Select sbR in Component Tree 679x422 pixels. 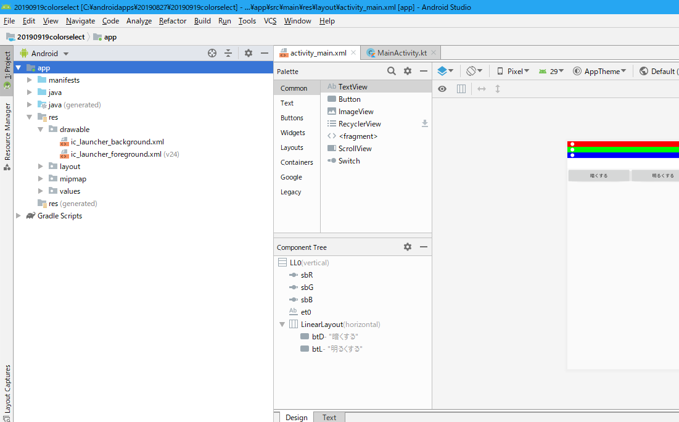coord(307,275)
